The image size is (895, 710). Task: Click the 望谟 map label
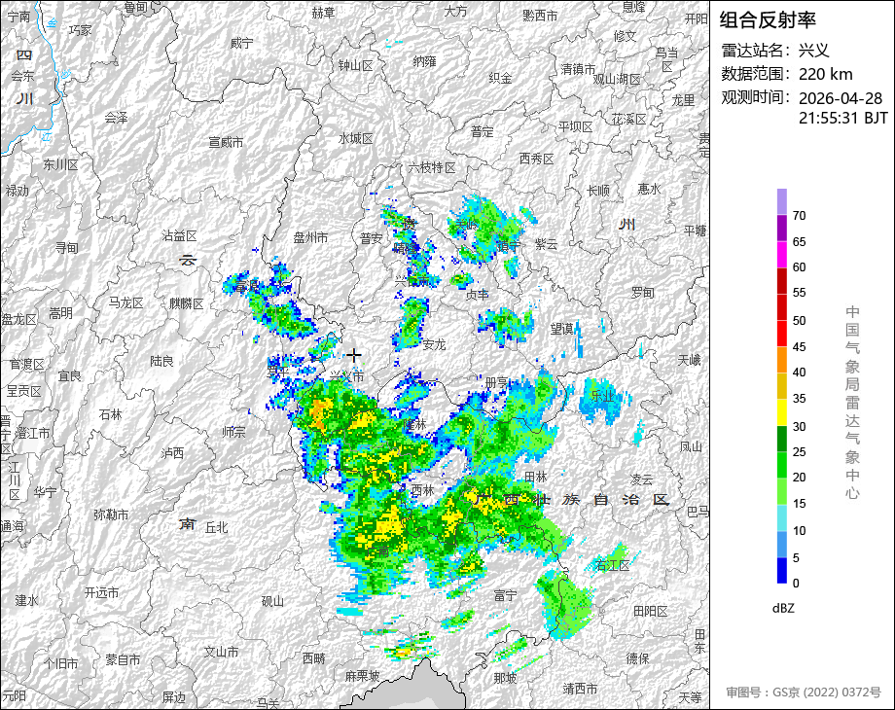pos(562,329)
